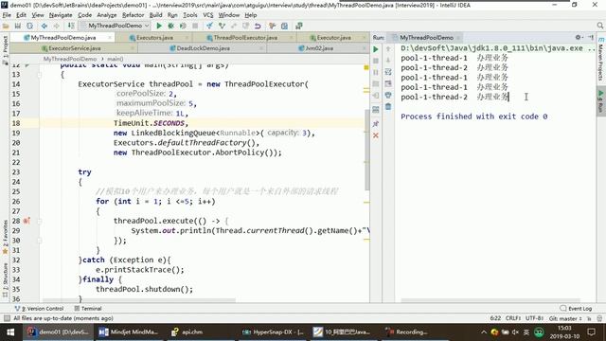This screenshot has height=341, width=606.
Task: Collapse the lambda fold at line 28
Action: (40, 221)
